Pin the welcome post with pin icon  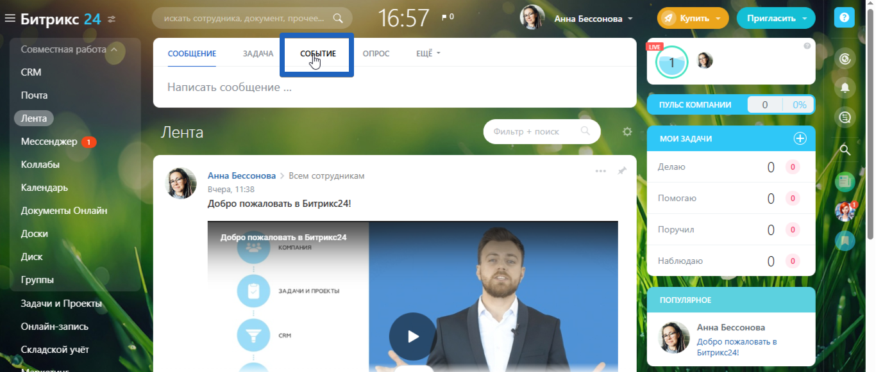(x=621, y=171)
